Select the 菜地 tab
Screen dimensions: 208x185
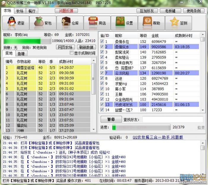tap(9, 53)
